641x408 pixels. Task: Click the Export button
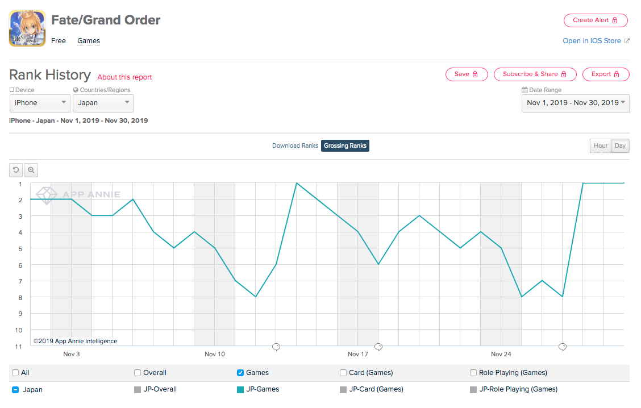click(x=606, y=74)
